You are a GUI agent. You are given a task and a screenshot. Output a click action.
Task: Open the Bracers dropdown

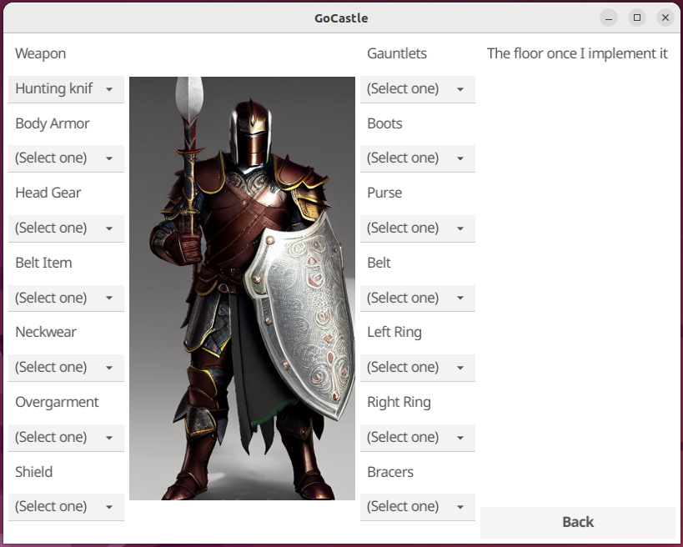tap(417, 507)
